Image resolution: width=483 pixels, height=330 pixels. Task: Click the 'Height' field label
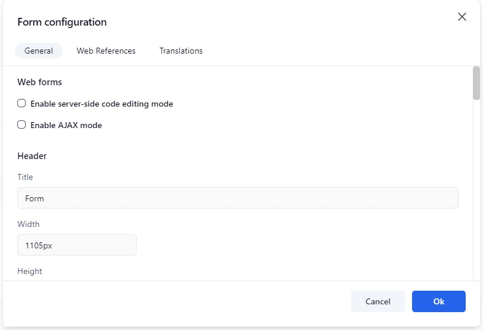[x=30, y=271]
